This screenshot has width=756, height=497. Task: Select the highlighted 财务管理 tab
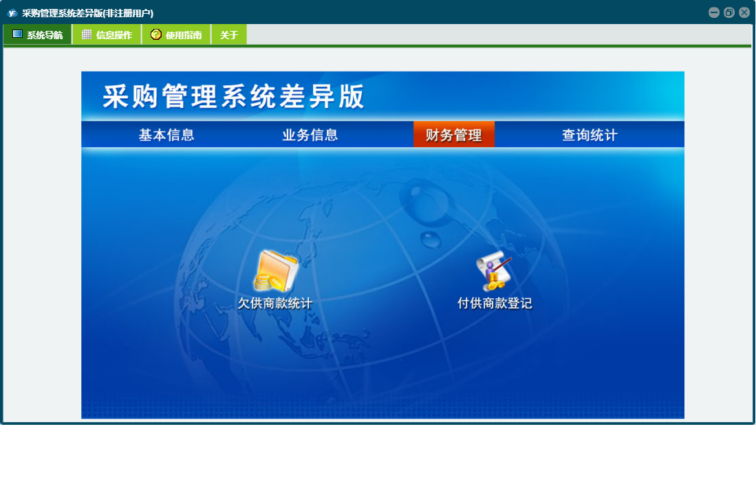454,135
